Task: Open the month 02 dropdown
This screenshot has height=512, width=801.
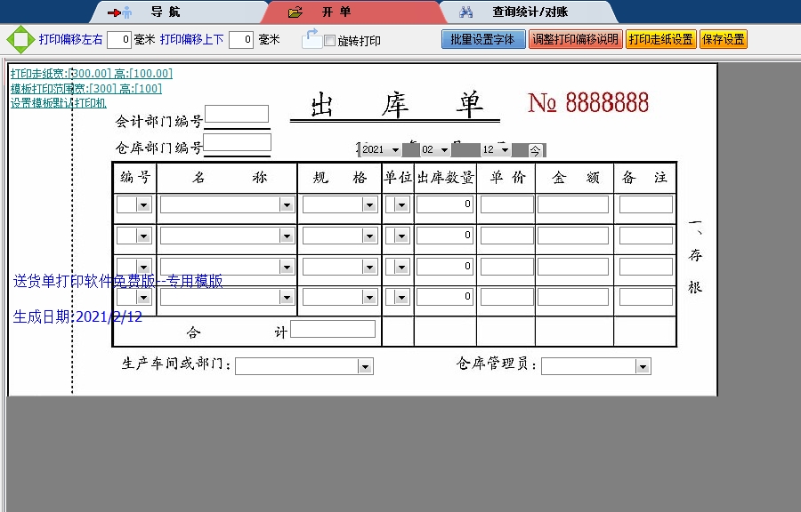Action: point(442,149)
